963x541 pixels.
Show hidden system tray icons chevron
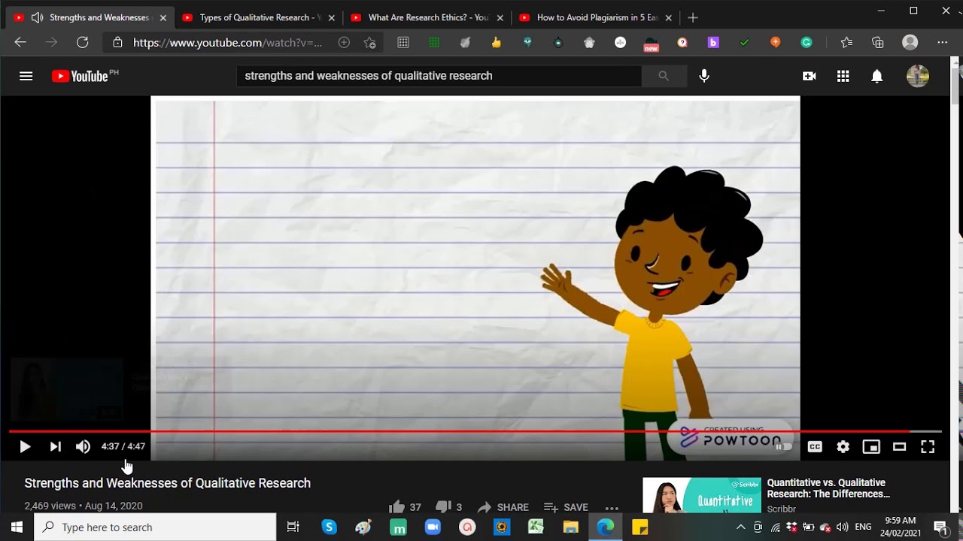(x=740, y=527)
